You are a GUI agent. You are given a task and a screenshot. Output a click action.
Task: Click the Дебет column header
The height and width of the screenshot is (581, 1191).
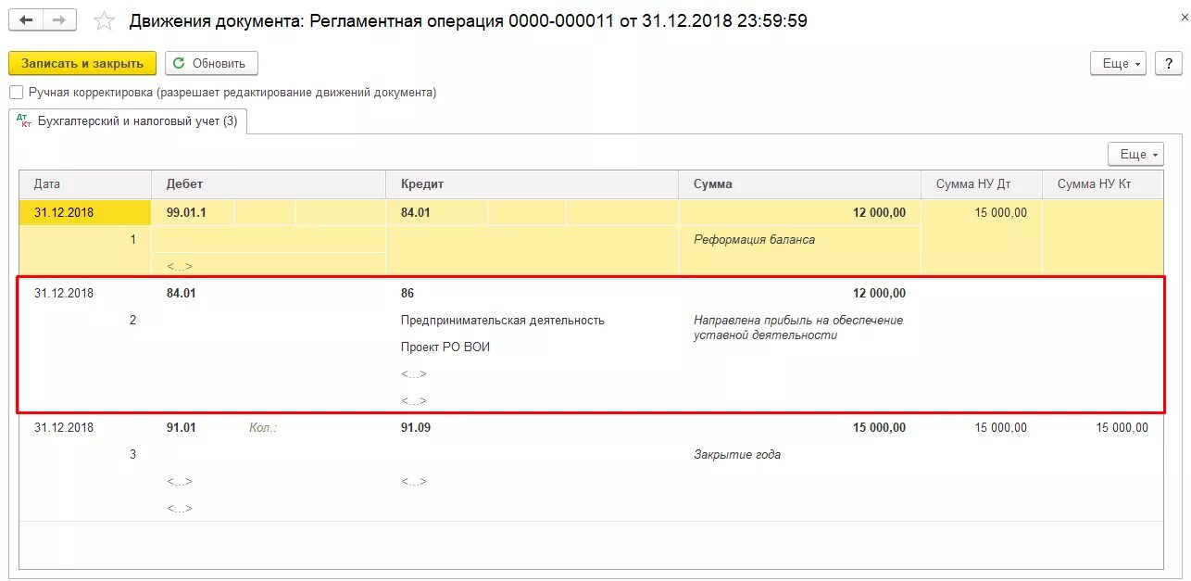point(269,184)
